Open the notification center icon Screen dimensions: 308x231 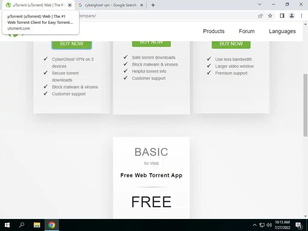click(298, 225)
